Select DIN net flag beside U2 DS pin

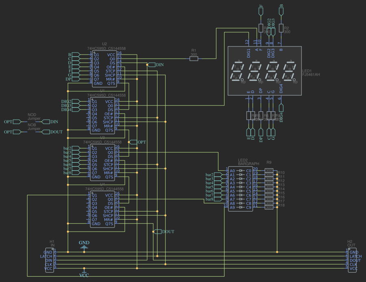pos(155,65)
